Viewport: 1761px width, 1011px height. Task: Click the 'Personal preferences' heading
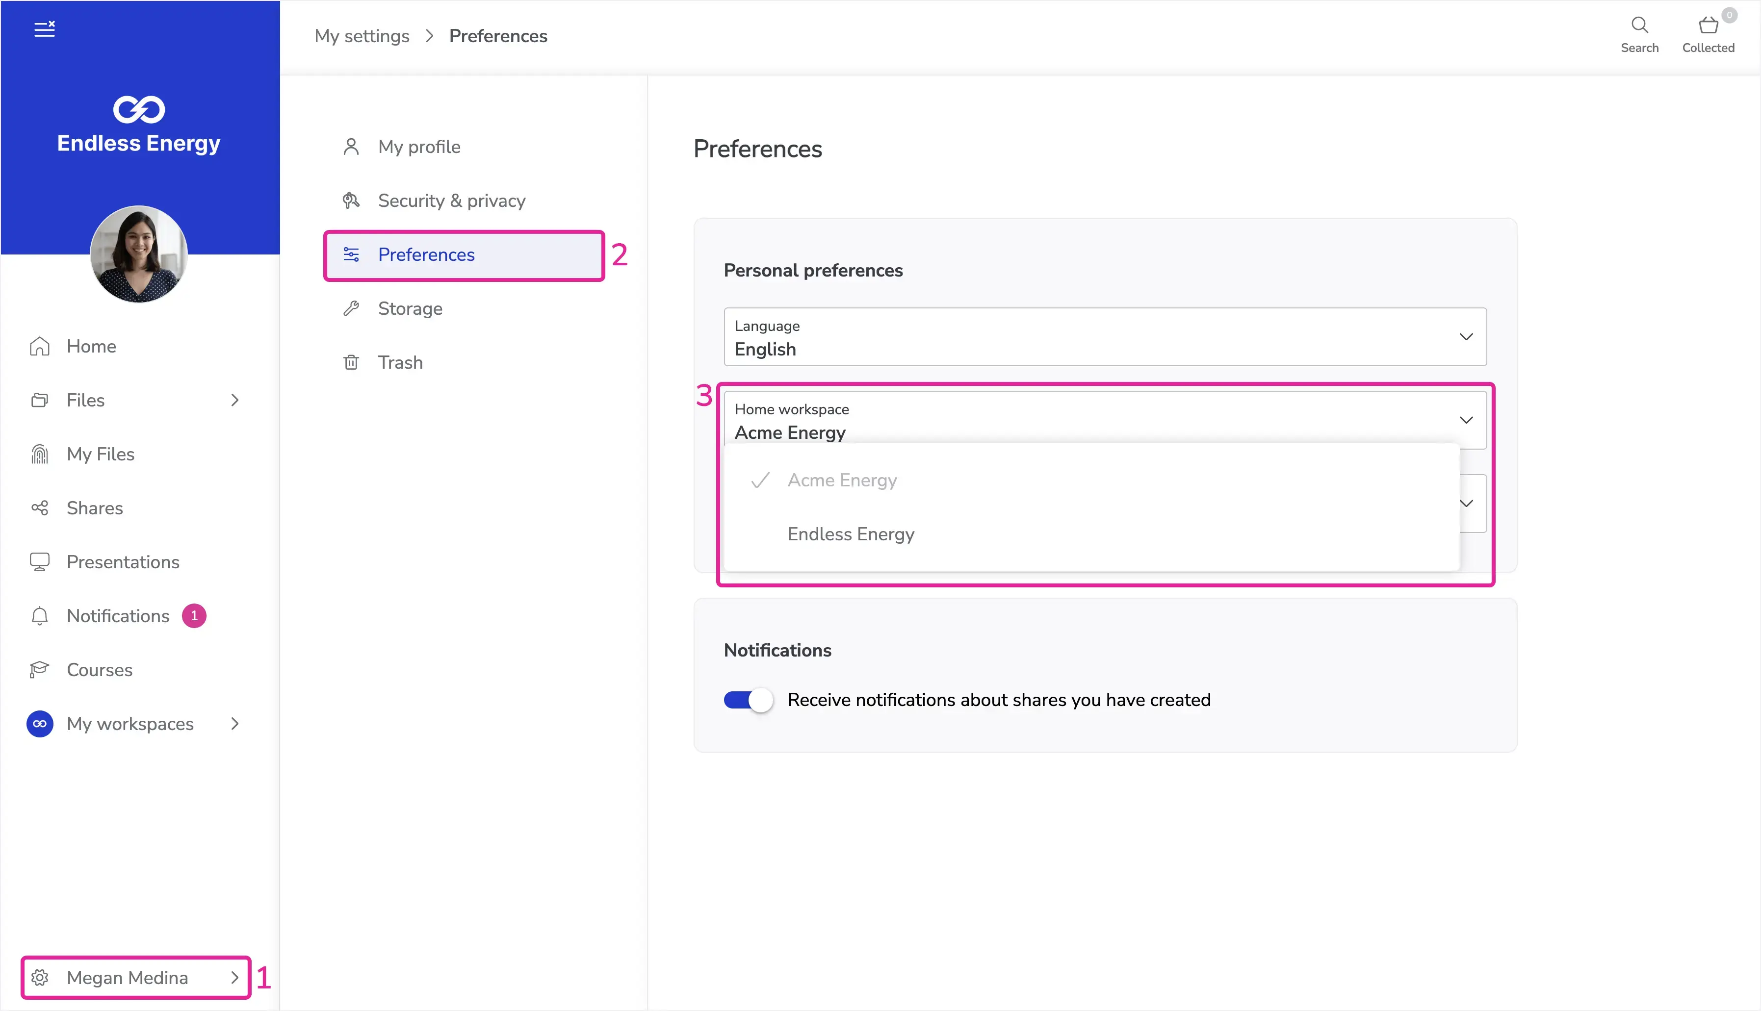813,270
